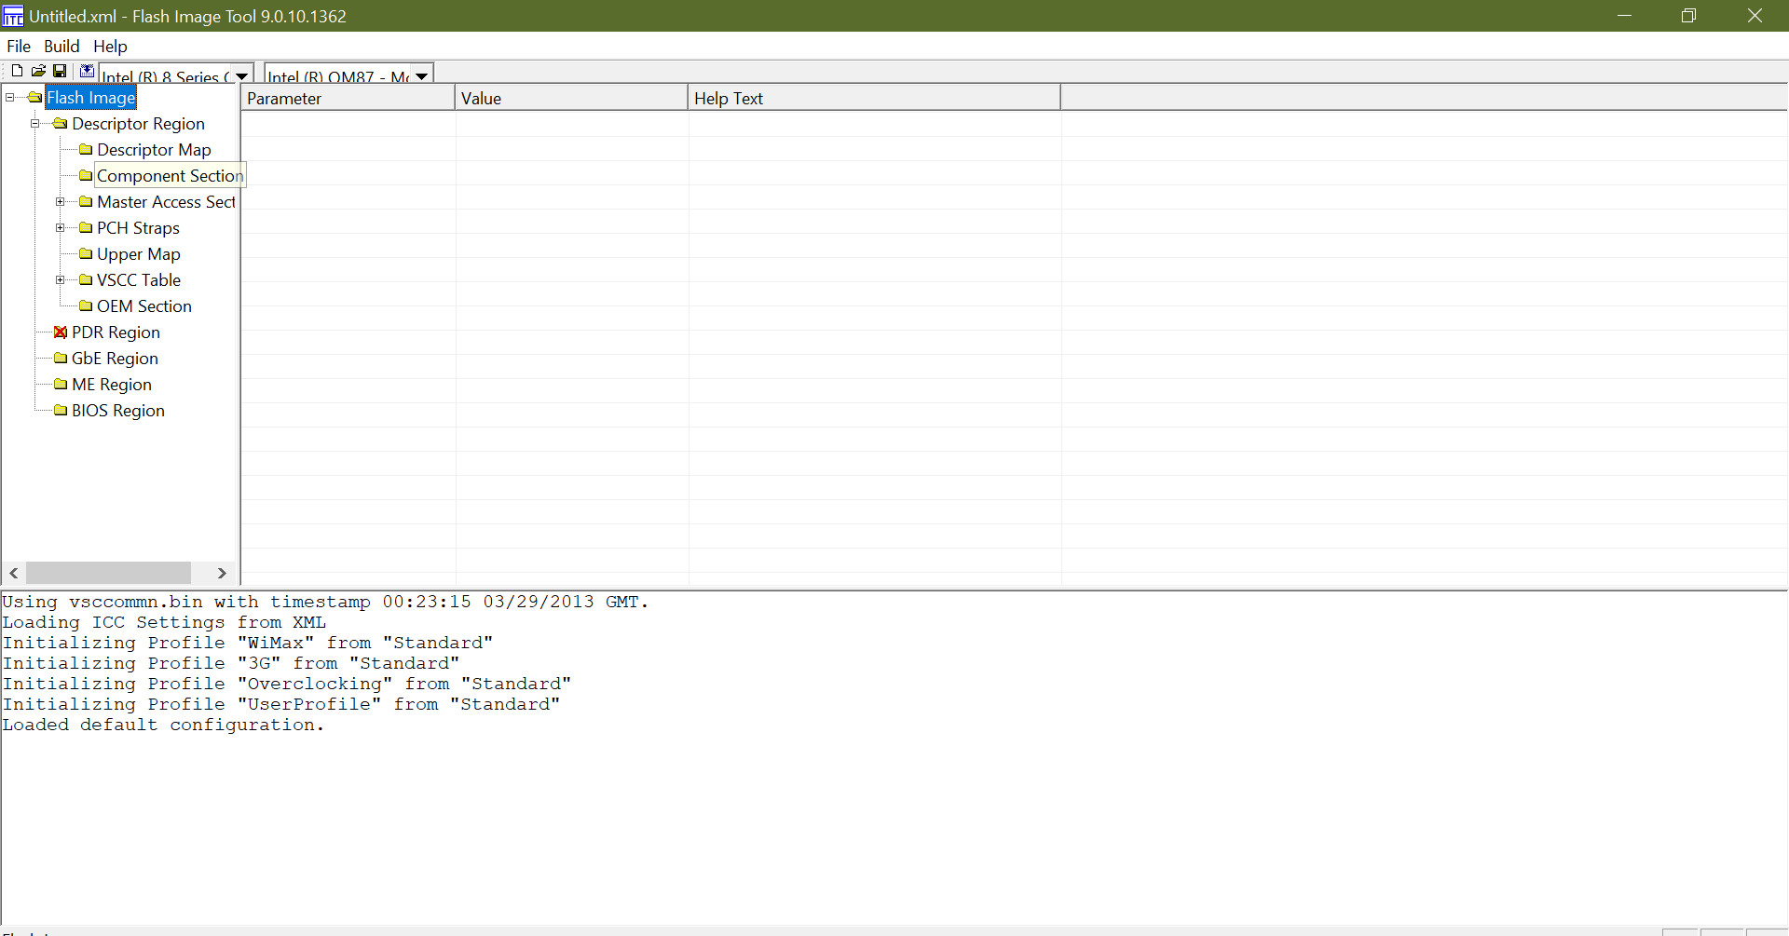Click the New file toolbar icon
1789x936 pixels.
17,71
